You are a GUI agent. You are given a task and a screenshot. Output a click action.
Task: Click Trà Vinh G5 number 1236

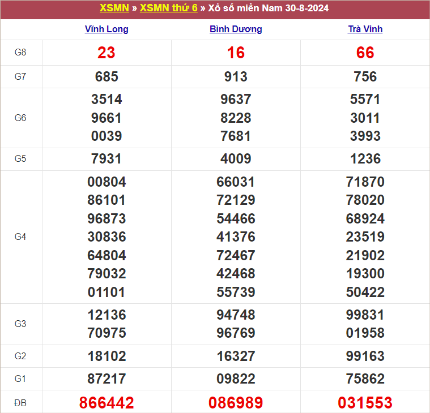(x=365, y=159)
